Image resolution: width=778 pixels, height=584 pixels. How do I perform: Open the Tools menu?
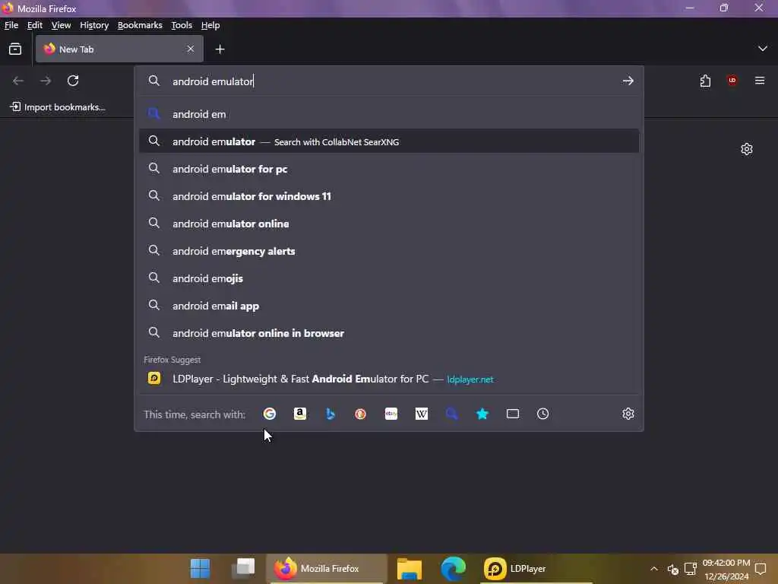tap(182, 25)
